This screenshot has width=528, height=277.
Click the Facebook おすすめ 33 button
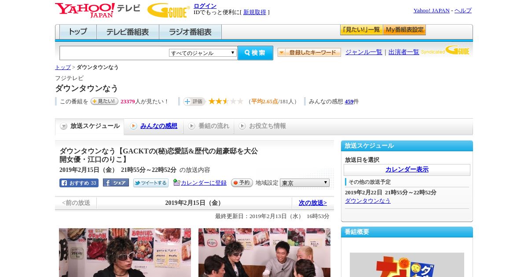pos(79,183)
